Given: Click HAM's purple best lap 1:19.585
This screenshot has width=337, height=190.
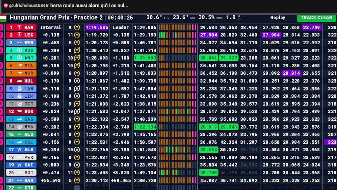Looking at the screenshot, I should [x=97, y=27].
